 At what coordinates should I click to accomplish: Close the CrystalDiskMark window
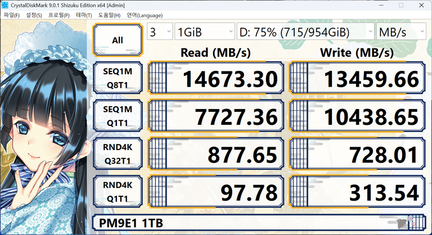[421, 5]
